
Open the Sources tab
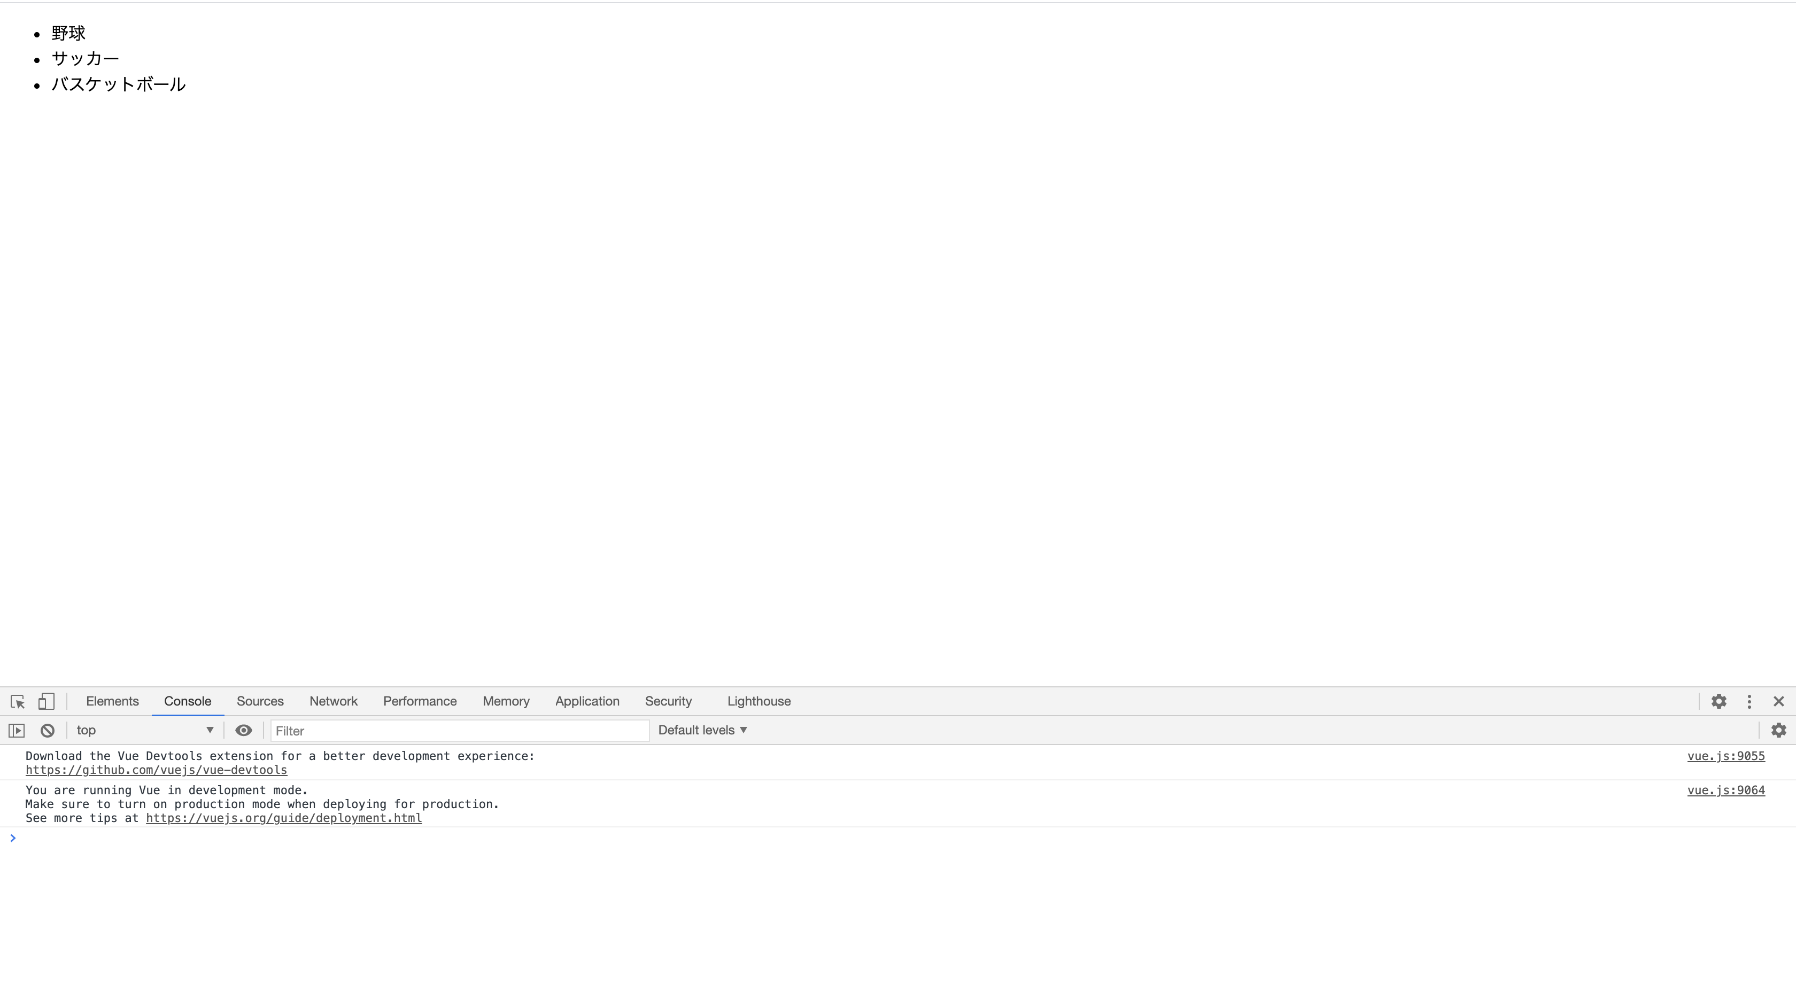point(260,702)
